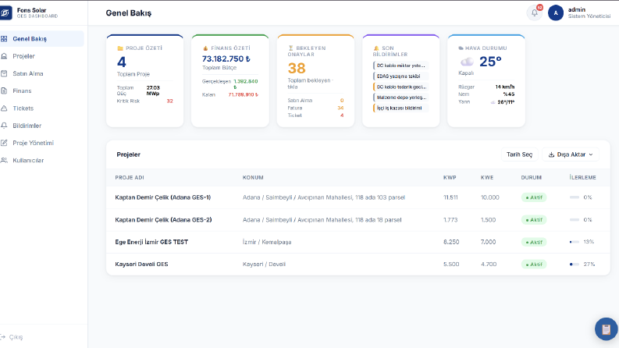619x348 pixels.
Task: Click the Proje Yönetimi edit icon
Action: [x=4, y=143]
